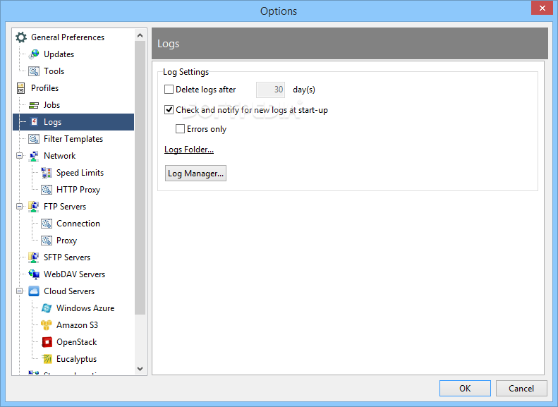Select Tools in the options tree
Viewport: 558px width, 407px height.
pyautogui.click(x=54, y=71)
